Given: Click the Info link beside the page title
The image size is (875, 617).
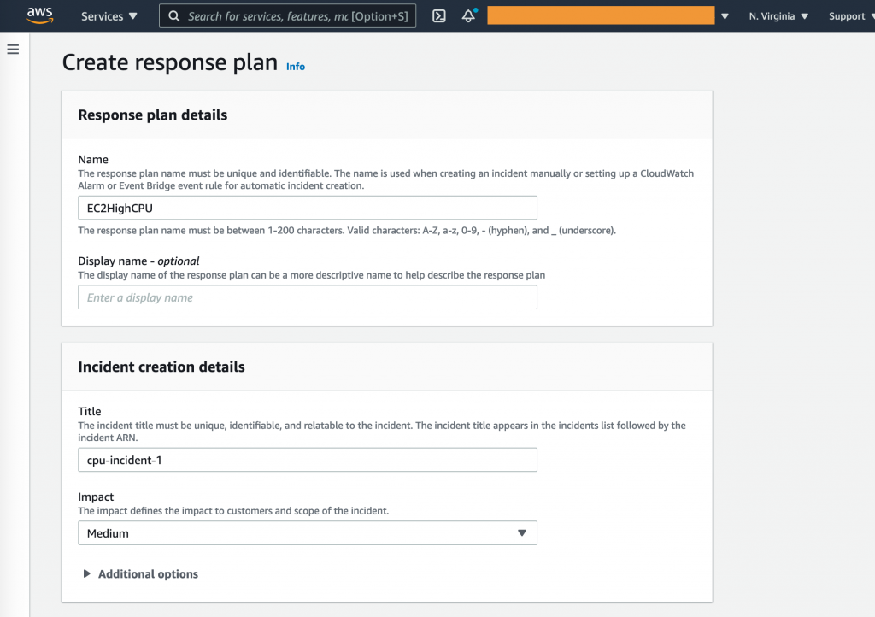Looking at the screenshot, I should pyautogui.click(x=295, y=67).
